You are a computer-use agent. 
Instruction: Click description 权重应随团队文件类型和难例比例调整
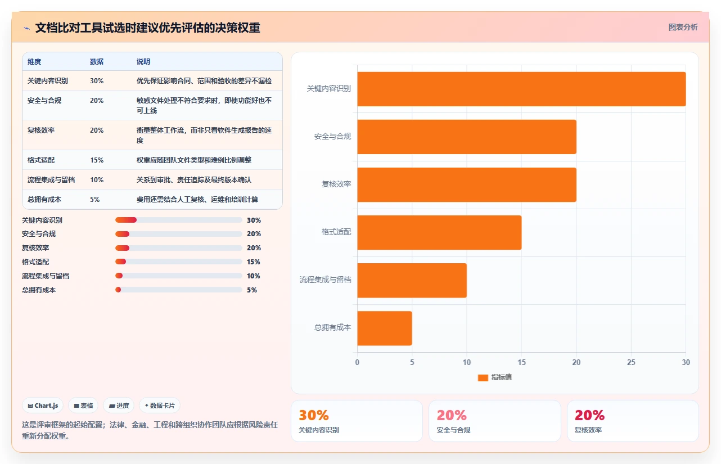tap(194, 160)
